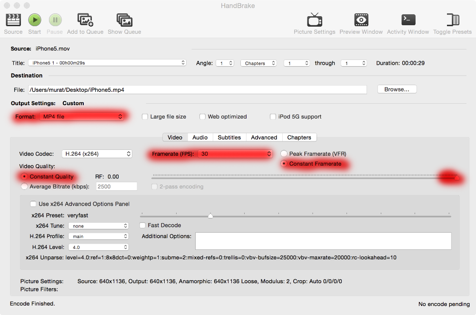This screenshot has height=315, width=476.
Task: Click the Browse... button
Action: point(397,89)
